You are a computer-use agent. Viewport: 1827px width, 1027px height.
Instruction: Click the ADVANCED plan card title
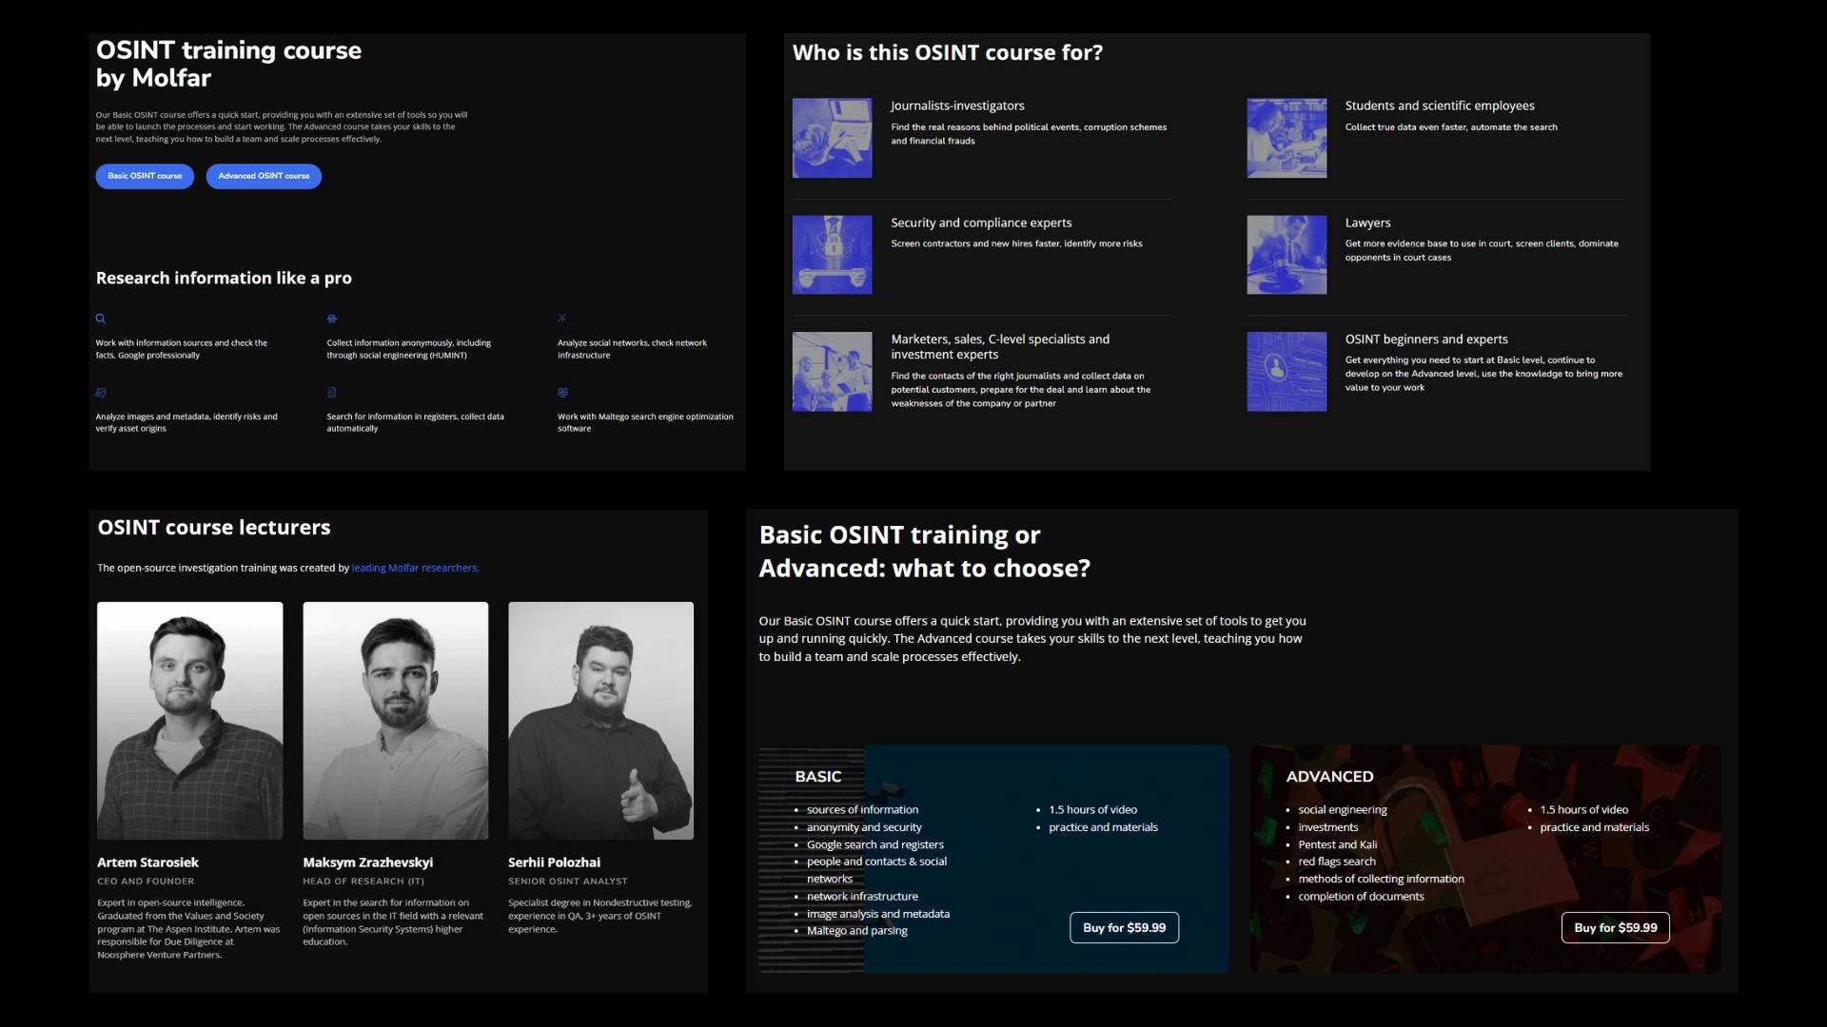click(1329, 777)
